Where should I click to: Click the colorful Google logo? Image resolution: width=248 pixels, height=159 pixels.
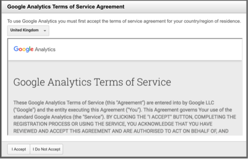[23, 49]
